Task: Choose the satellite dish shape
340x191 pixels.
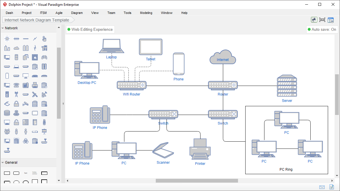Action: (x=44, y=94)
